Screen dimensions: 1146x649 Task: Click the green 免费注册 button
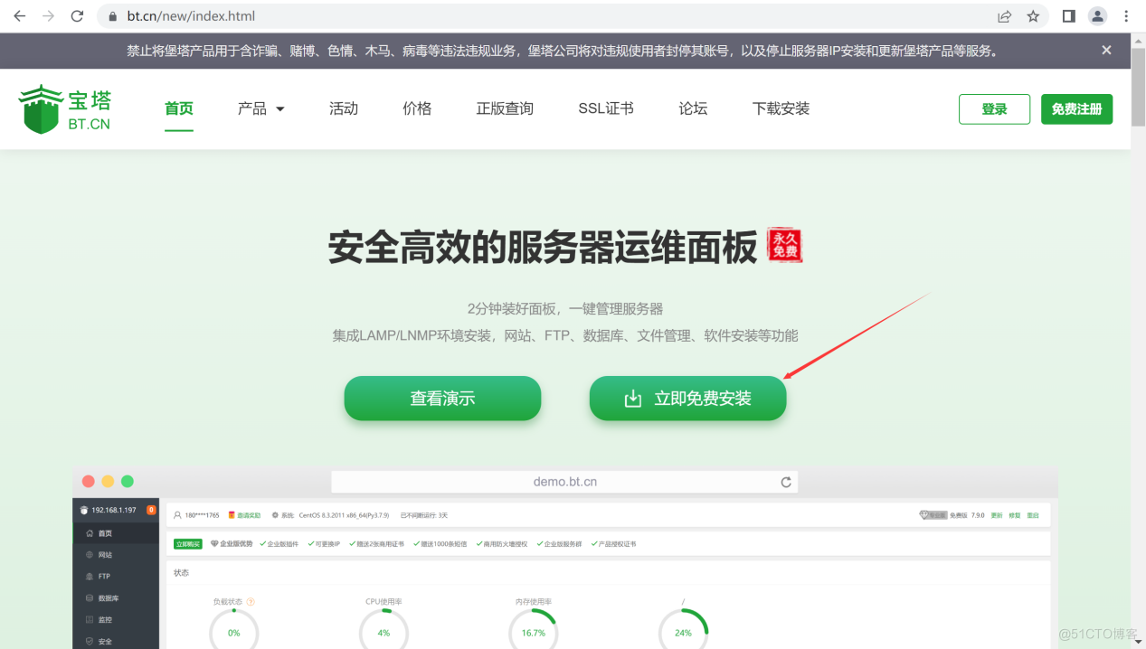point(1076,109)
